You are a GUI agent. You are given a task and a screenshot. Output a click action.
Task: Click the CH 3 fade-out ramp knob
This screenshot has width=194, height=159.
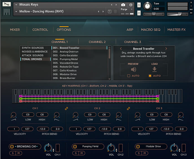pos(181,115)
